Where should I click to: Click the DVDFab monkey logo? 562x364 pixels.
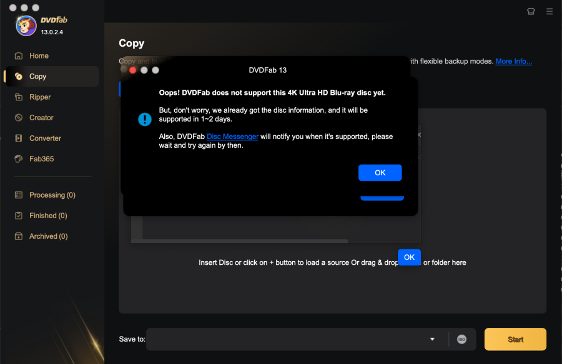point(26,26)
